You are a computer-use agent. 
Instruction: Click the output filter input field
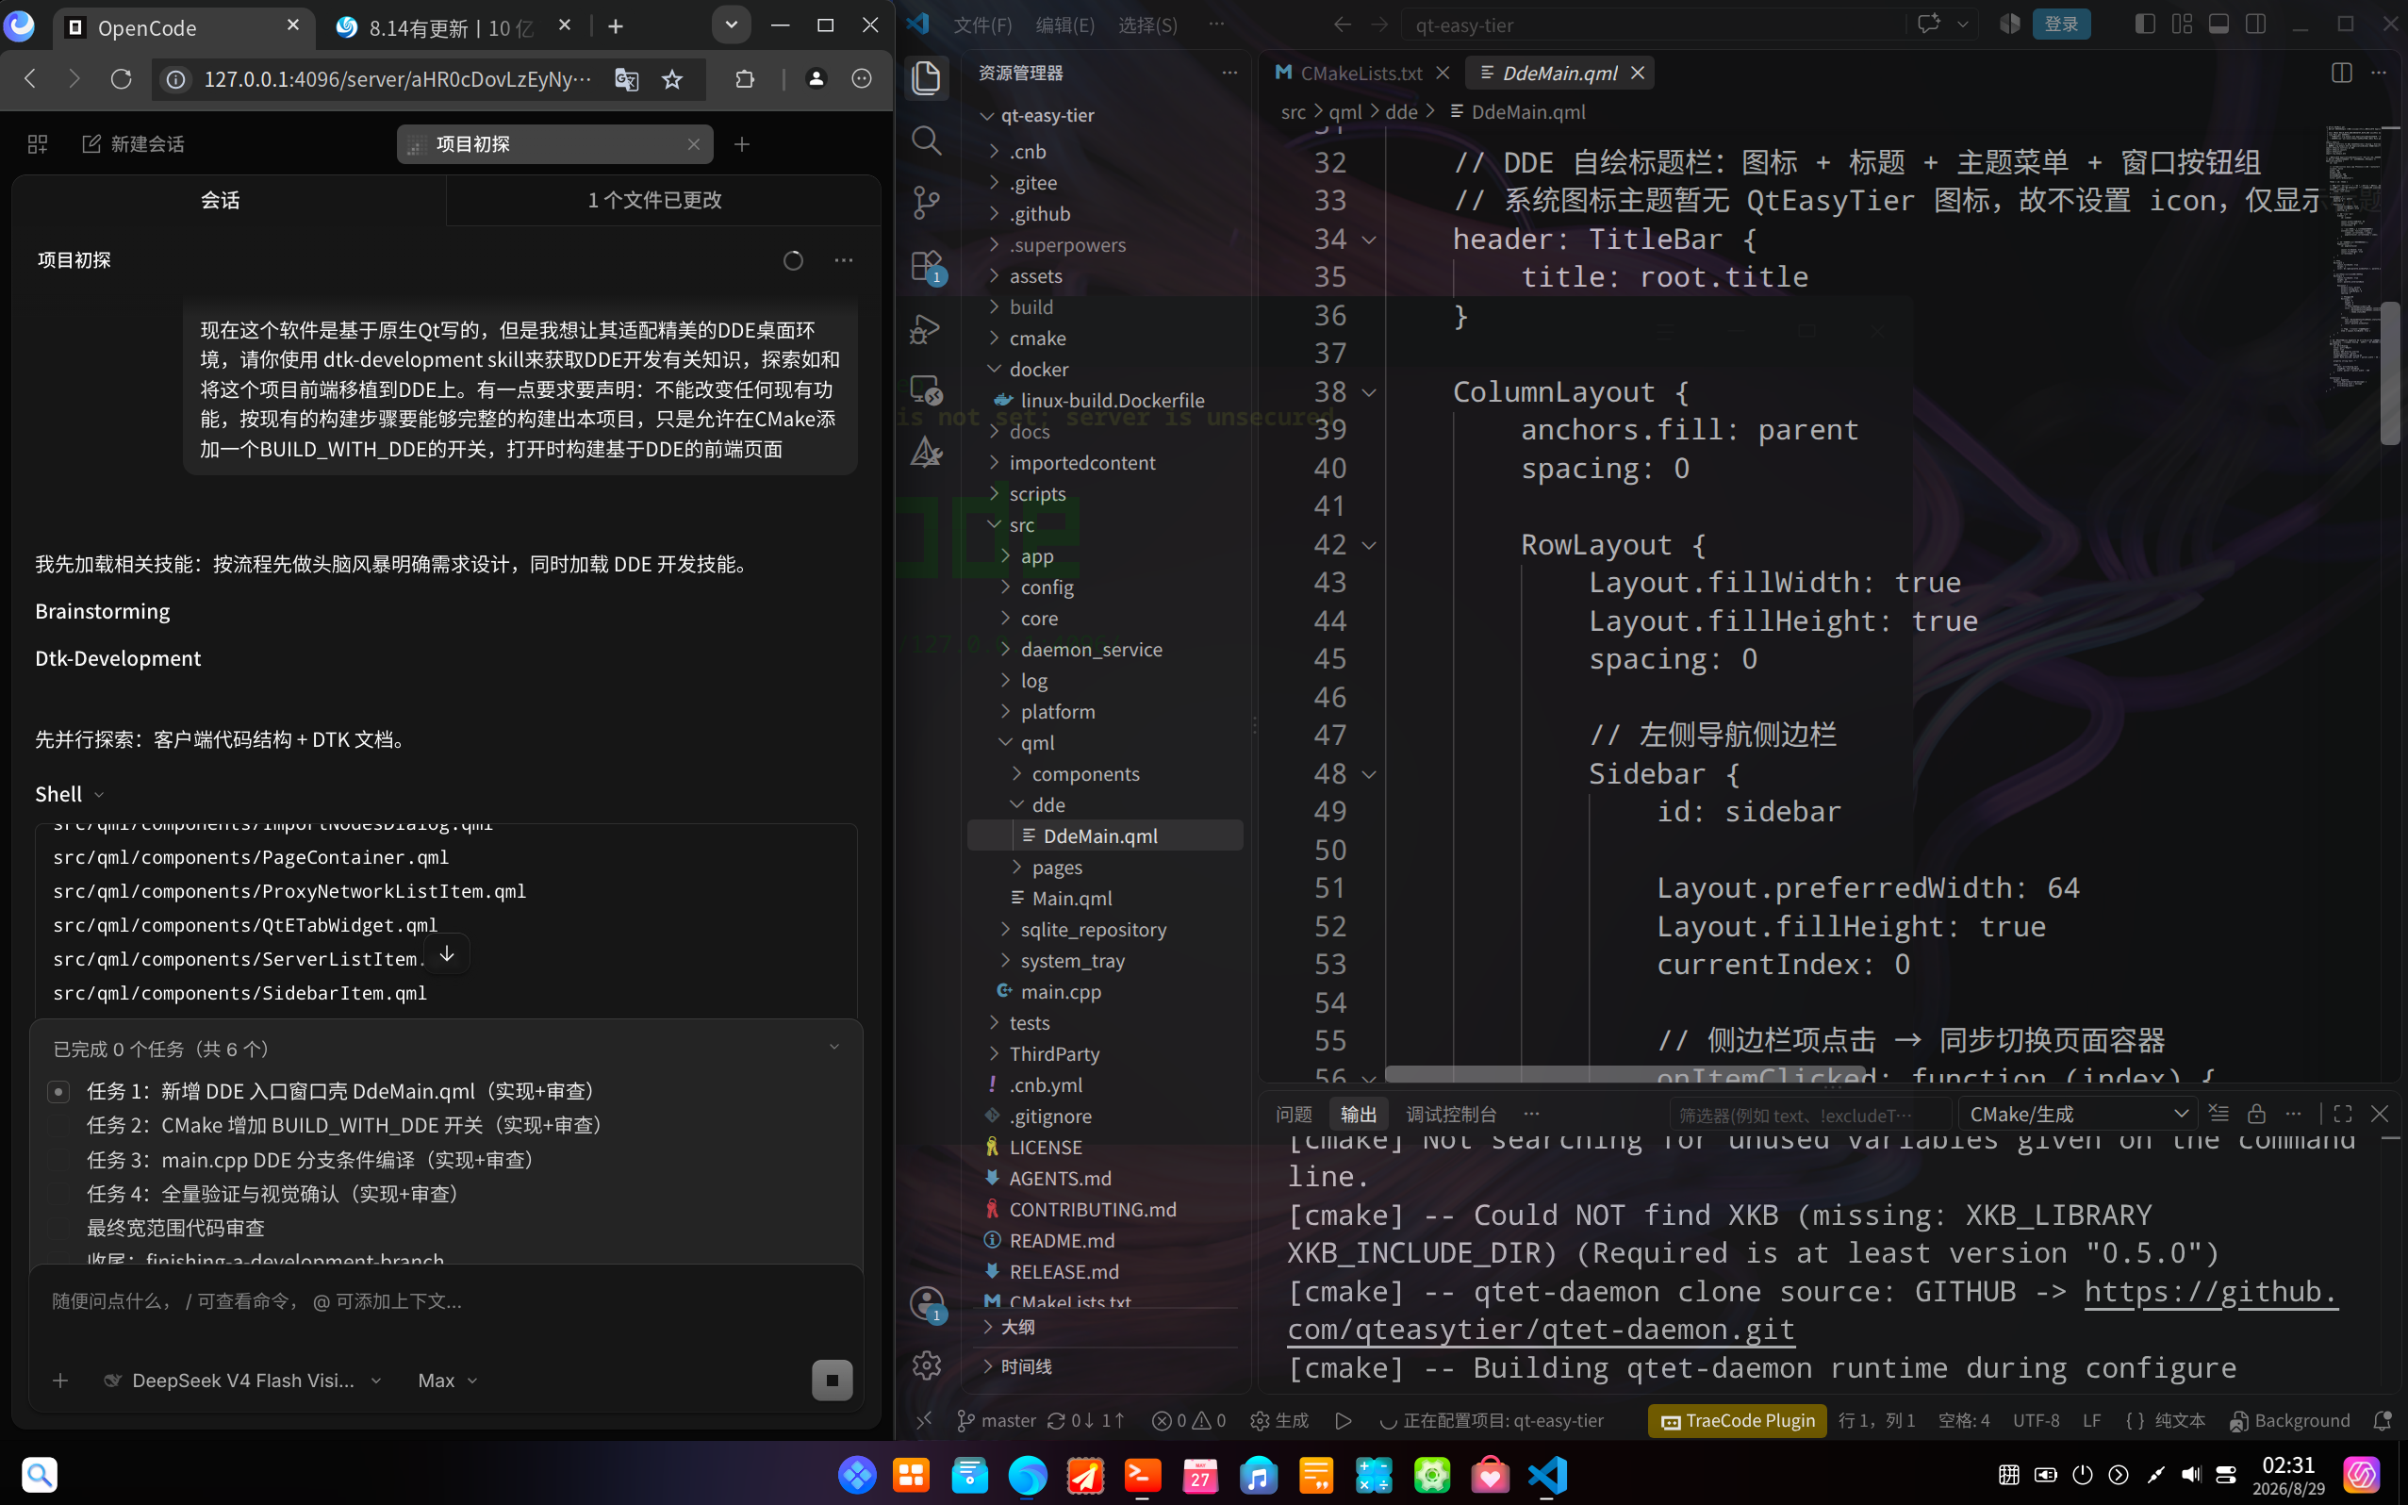[x=1809, y=1115]
